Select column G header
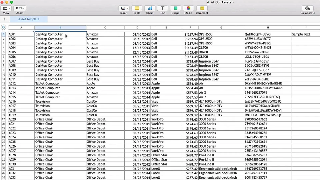This screenshot has height=180, width=320. [x=221, y=28]
